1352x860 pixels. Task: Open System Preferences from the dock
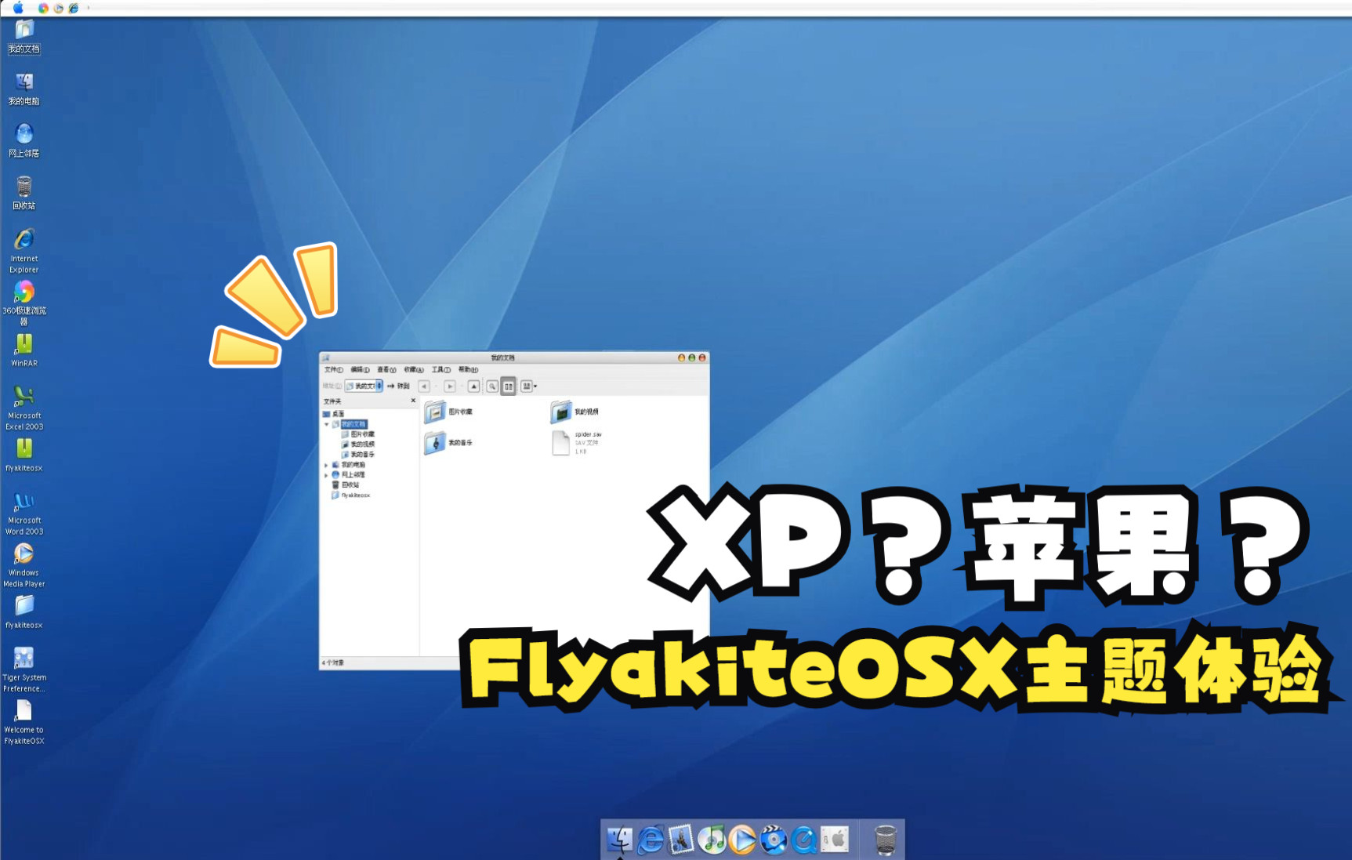[835, 840]
